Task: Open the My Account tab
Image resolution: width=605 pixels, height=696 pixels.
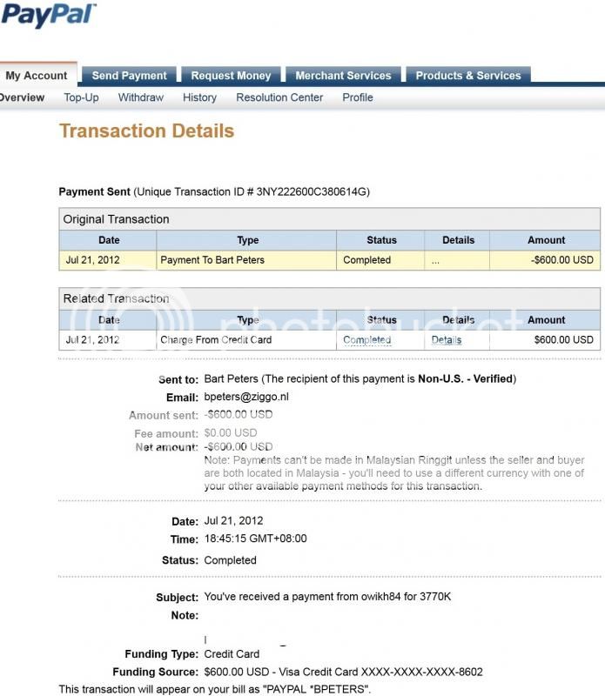Action: pyautogui.click(x=37, y=76)
